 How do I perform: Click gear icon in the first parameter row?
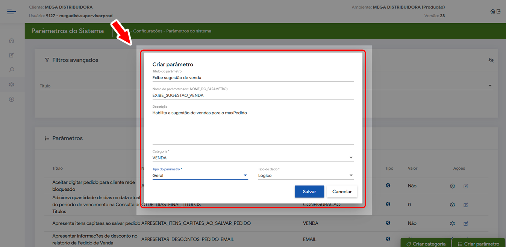453,186
